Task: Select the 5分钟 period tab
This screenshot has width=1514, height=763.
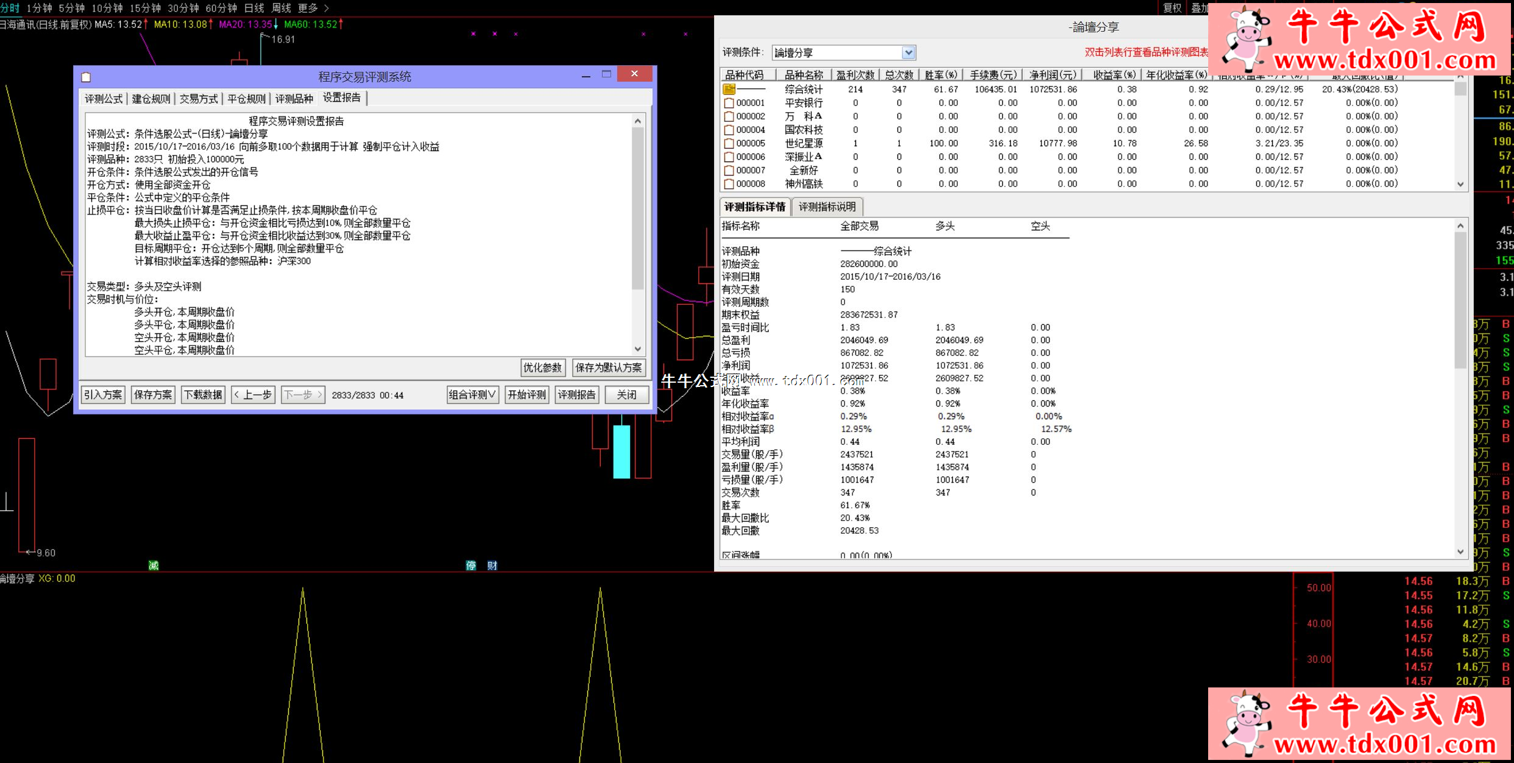Action: coord(72,8)
